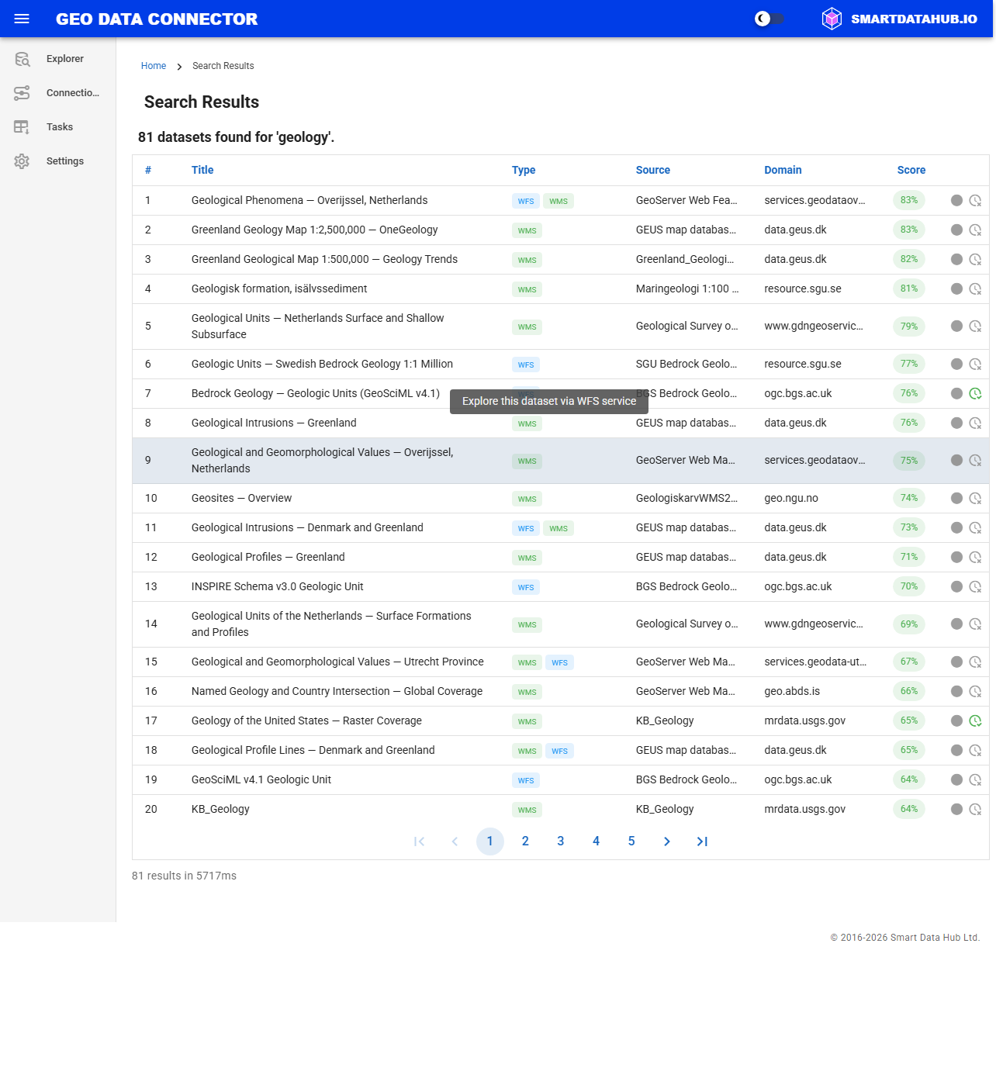The image size is (996, 1092).
Task: Open Settings from the sidebar
Action: point(58,161)
